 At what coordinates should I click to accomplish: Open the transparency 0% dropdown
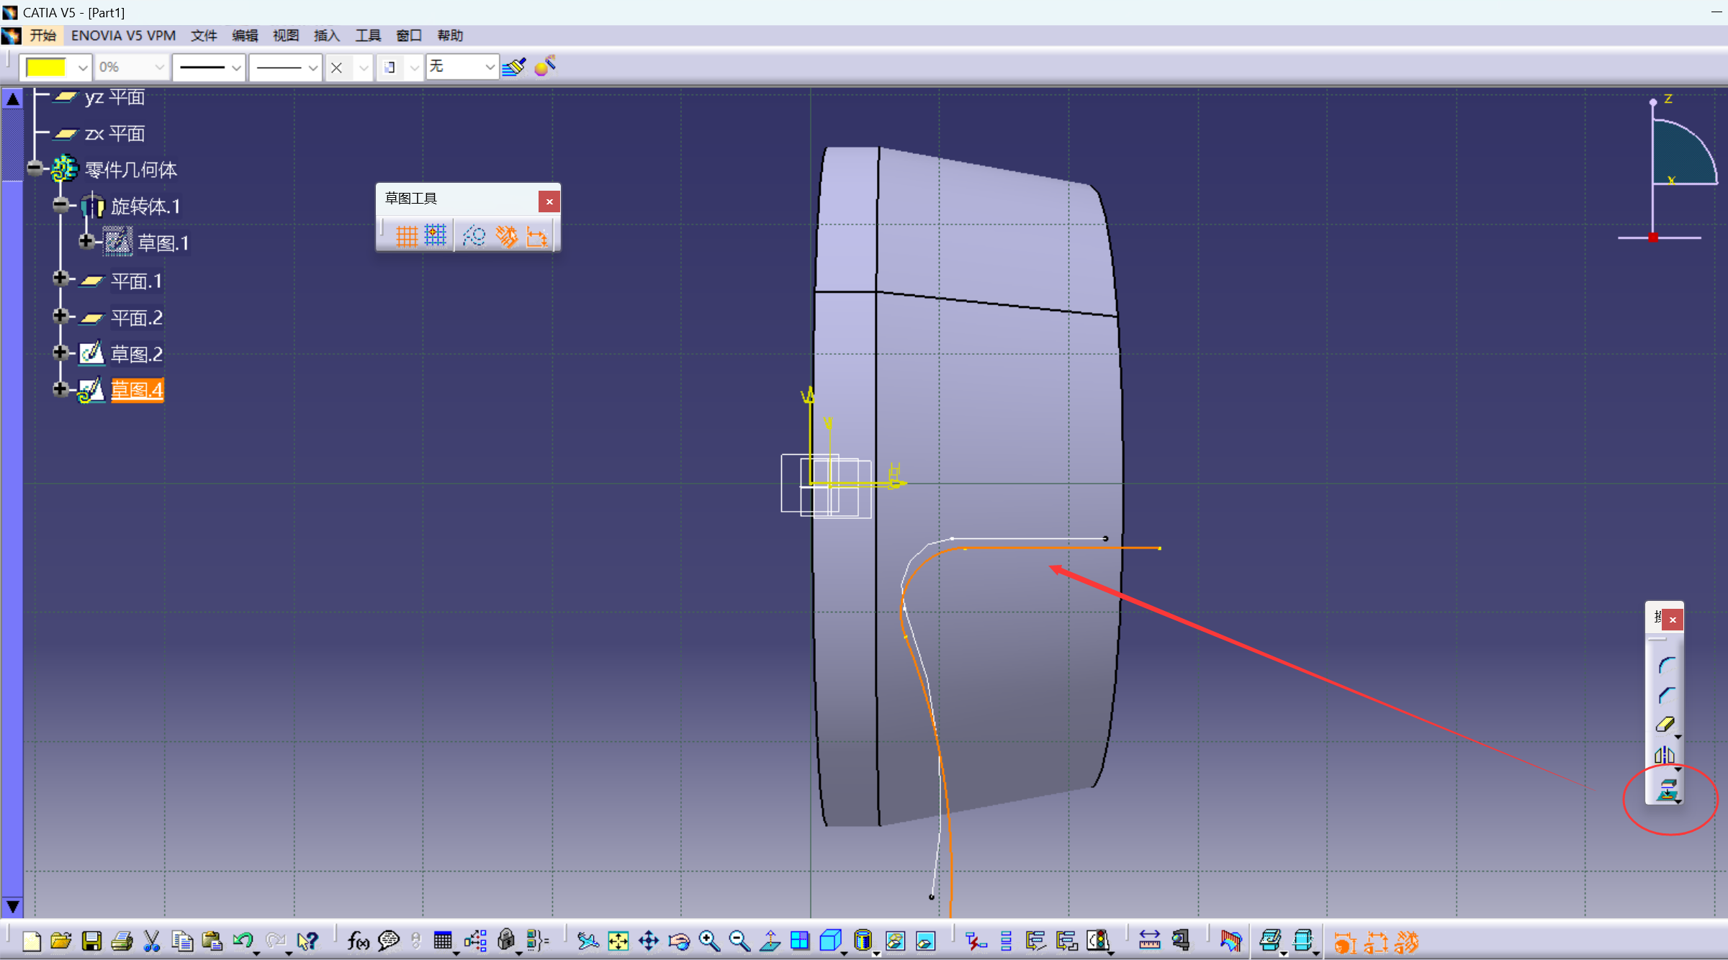(159, 68)
